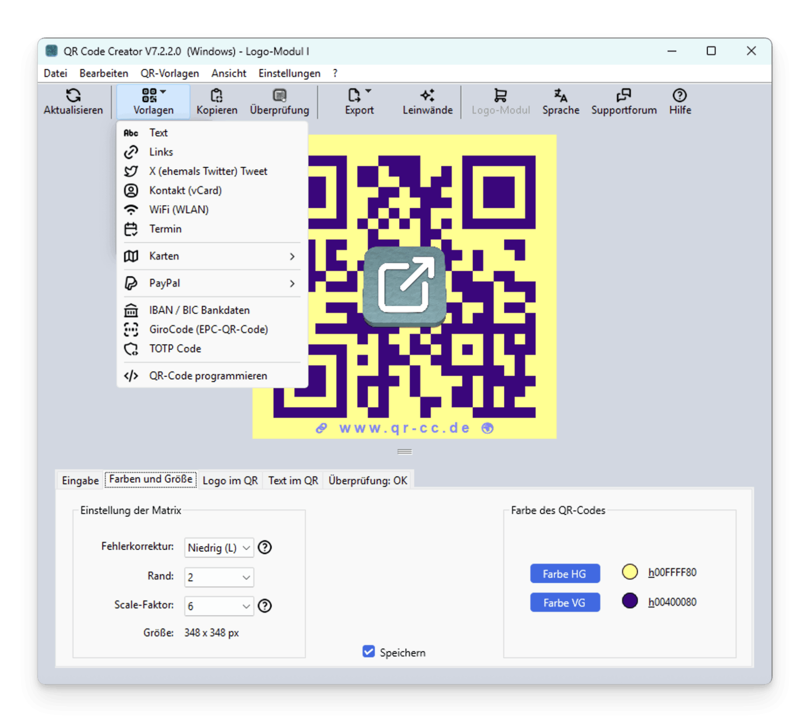Screen dimensions: 810x722
Task: Open the Datei menu
Action: click(x=55, y=73)
